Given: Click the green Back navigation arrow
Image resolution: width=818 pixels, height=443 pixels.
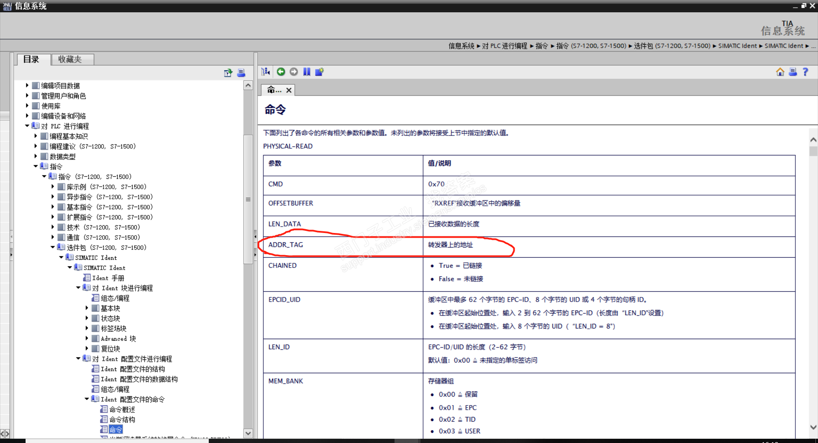Looking at the screenshot, I should click(281, 72).
